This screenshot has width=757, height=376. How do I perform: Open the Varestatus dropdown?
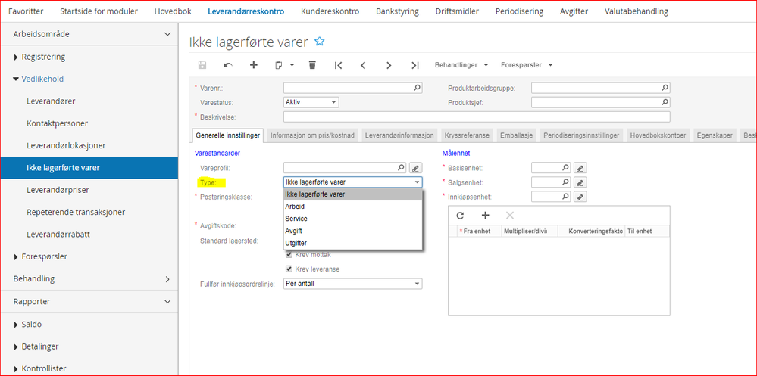[x=311, y=102]
